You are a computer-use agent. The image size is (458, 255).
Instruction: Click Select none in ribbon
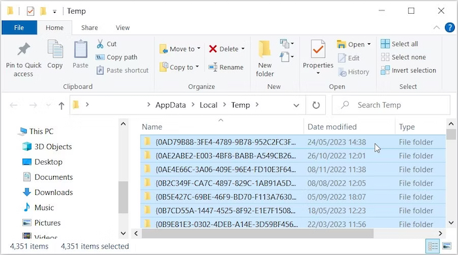[x=404, y=57]
